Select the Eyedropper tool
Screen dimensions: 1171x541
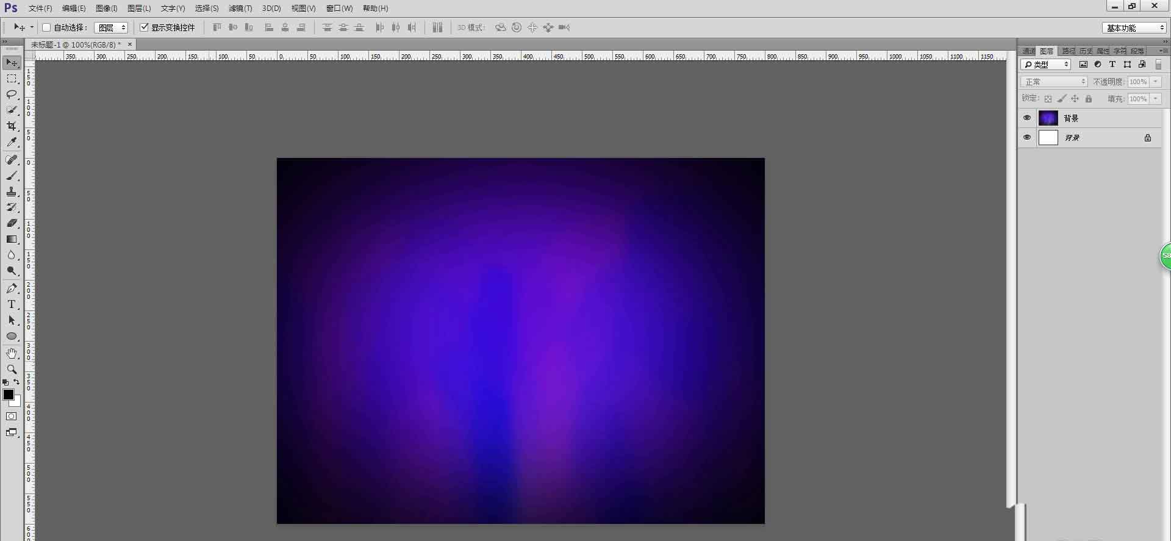12,142
